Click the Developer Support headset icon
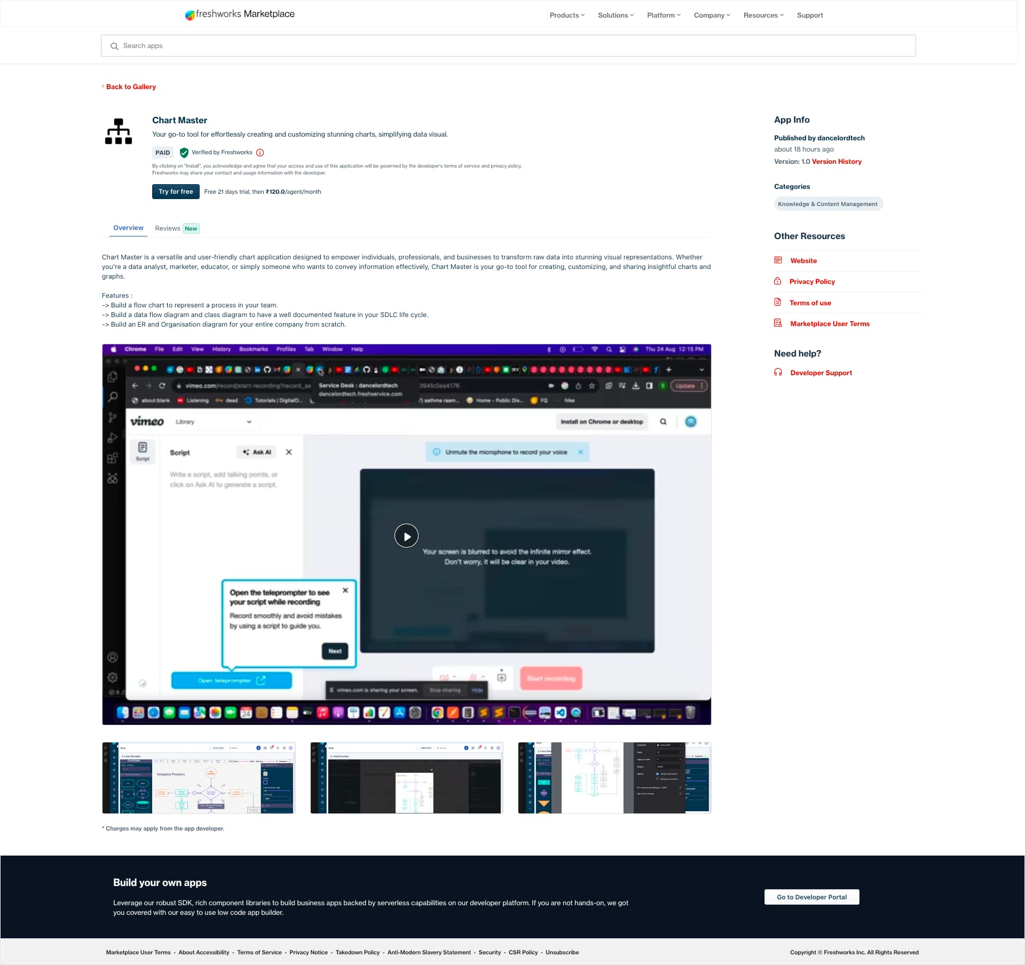 click(x=778, y=373)
